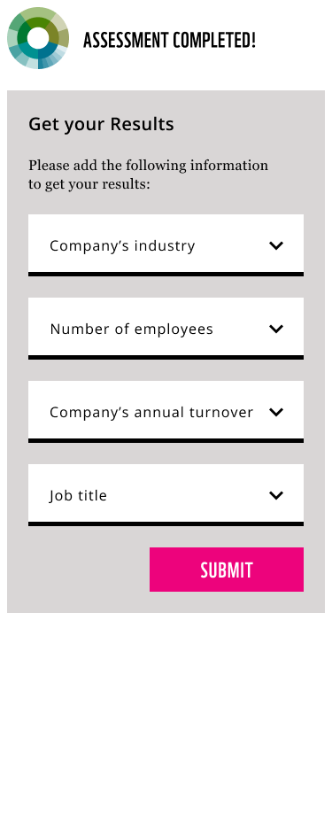332x822 pixels.
Task: Click the Get your Results heading
Action: point(101,125)
